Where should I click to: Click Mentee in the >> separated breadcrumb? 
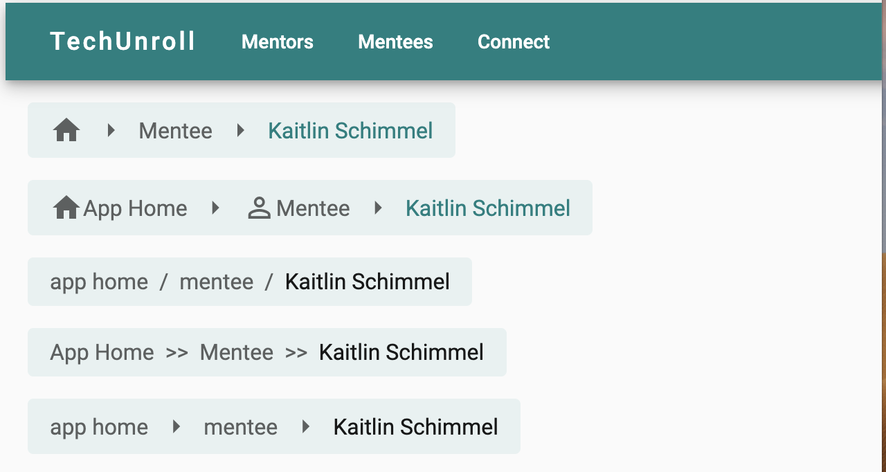coord(236,352)
